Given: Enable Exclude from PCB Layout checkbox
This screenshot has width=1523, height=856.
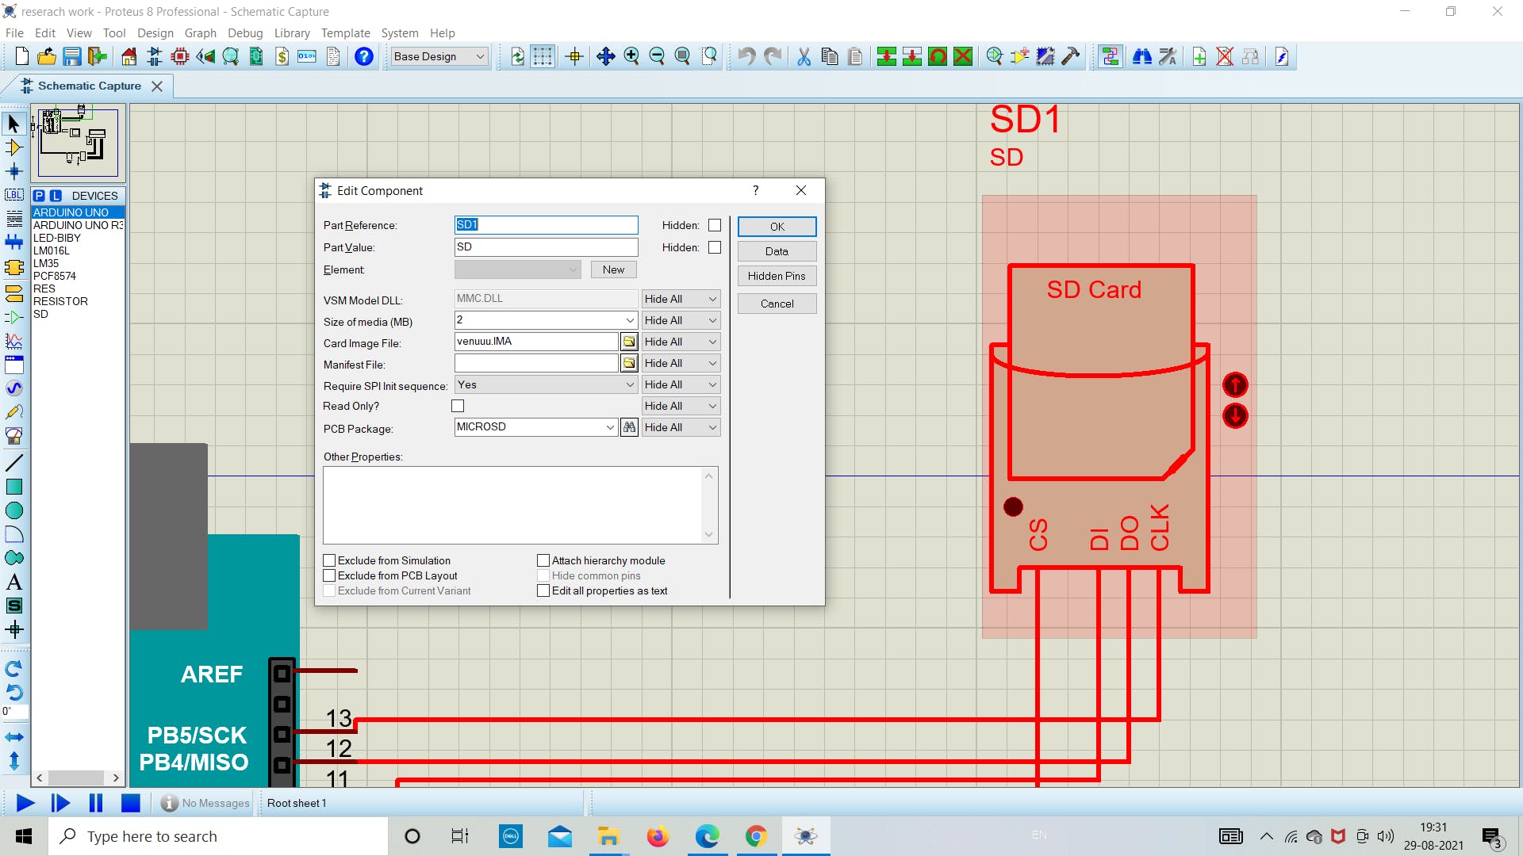Looking at the screenshot, I should (329, 575).
